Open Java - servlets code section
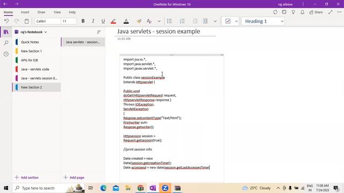 [x=37, y=69]
